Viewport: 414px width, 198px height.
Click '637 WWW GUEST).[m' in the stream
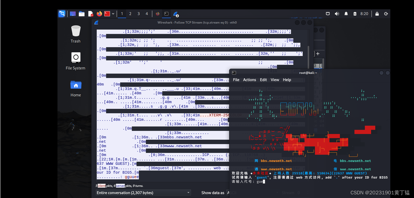tap(117, 164)
